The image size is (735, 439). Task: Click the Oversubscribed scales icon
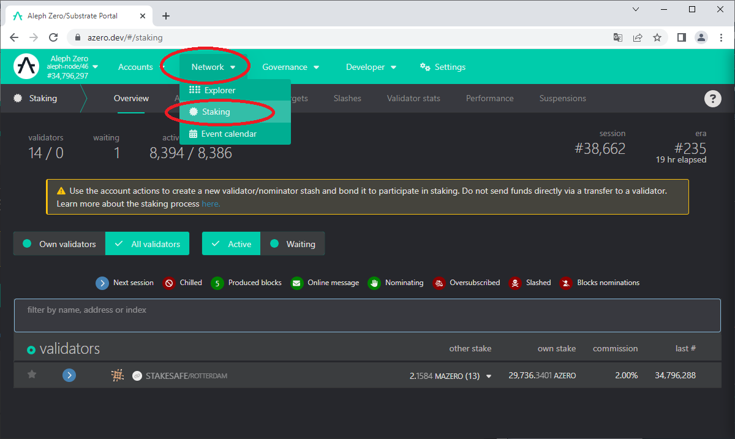coord(439,283)
